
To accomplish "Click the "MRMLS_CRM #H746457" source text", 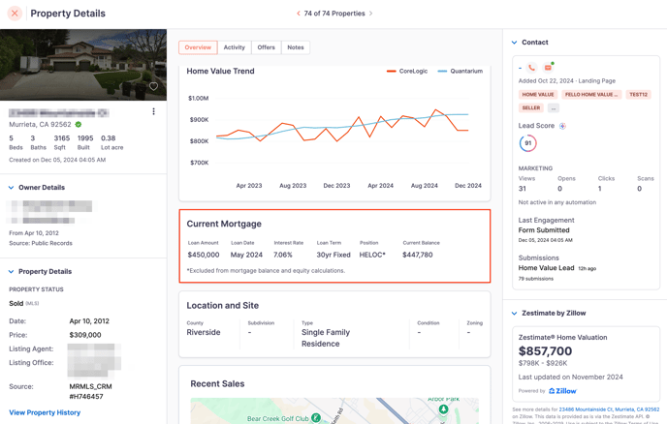I will [x=90, y=391].
